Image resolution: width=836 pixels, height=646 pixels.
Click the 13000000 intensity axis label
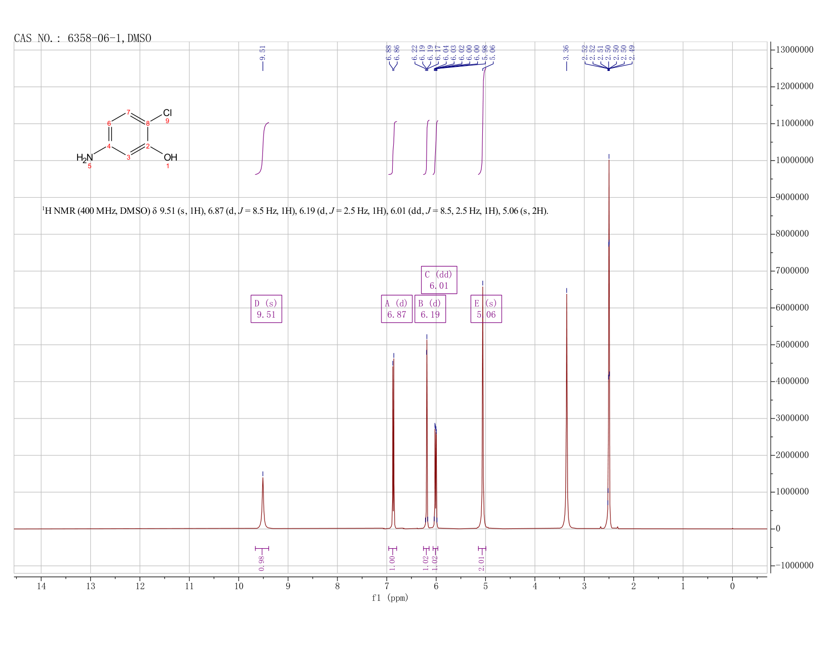point(793,50)
